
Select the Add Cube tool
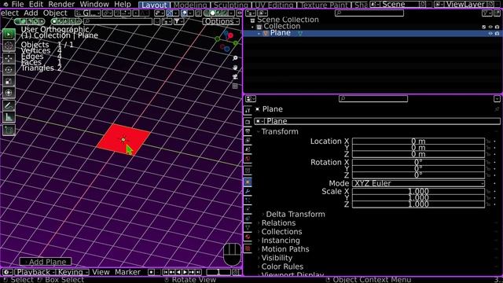9,130
